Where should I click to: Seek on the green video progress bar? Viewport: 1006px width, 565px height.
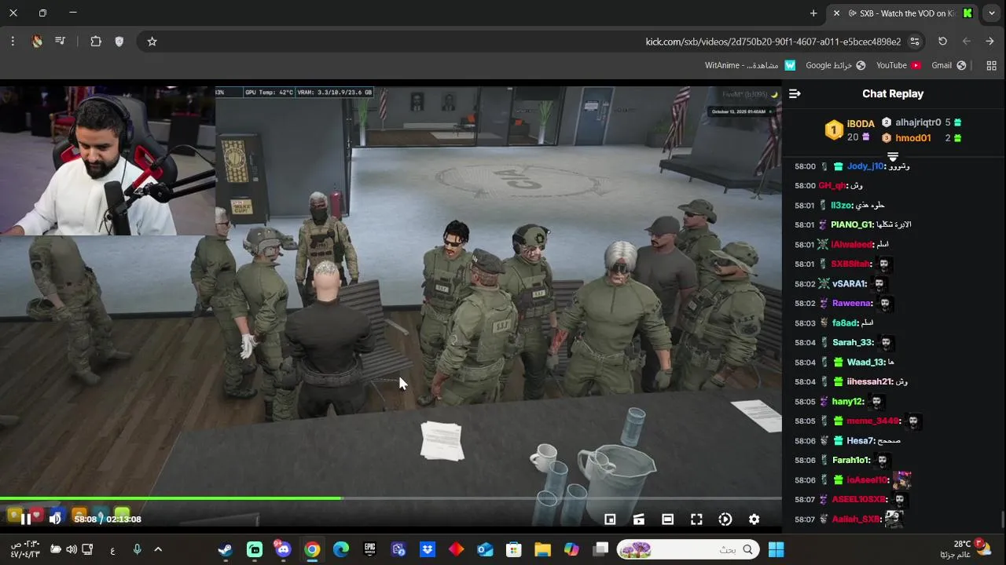click(x=391, y=498)
